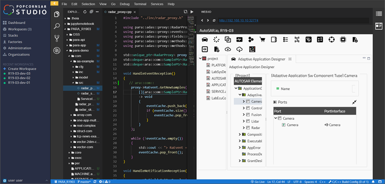Click the C/C++ Build Config status entry

pyautogui.click(x=348, y=182)
